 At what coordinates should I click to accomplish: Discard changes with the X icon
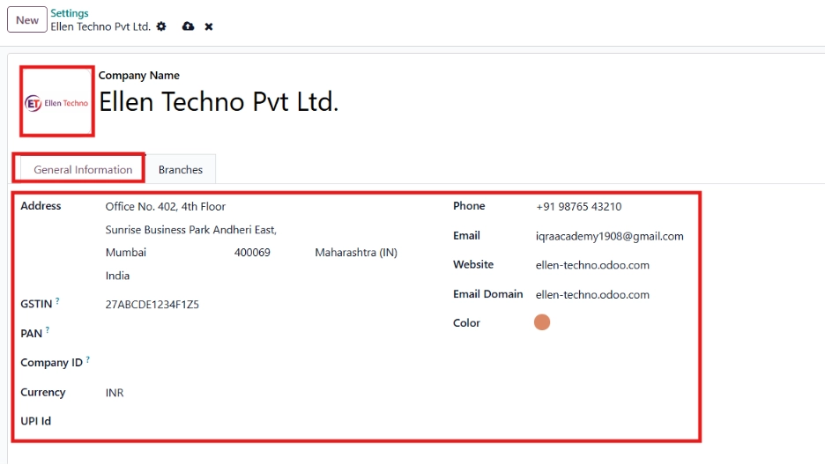point(209,26)
